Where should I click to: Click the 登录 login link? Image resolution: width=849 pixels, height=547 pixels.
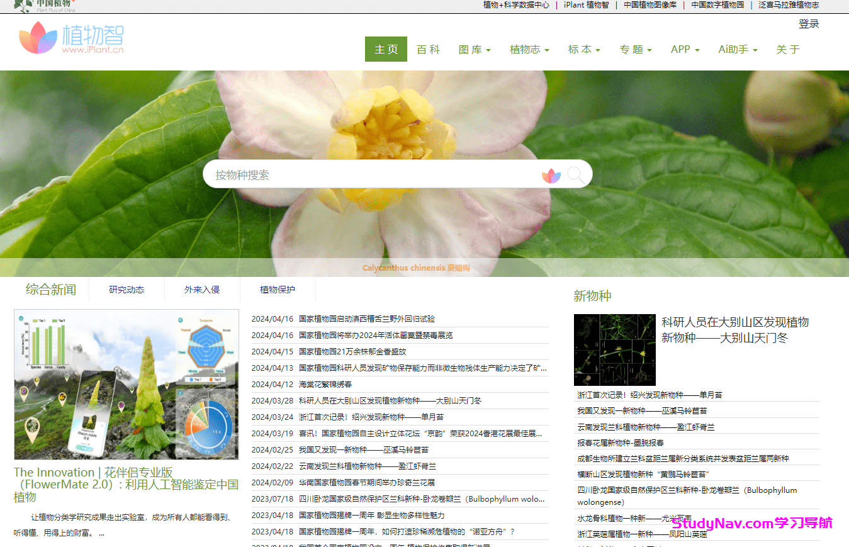click(x=809, y=24)
